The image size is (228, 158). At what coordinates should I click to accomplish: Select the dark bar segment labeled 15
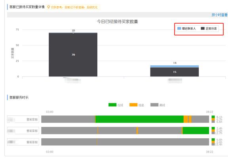pyautogui.click(x=175, y=72)
